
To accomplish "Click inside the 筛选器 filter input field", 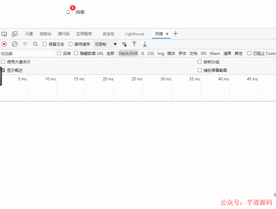I will 26,53.
